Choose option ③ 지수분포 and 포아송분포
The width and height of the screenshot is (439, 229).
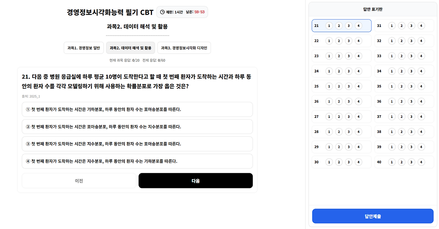coord(137,144)
